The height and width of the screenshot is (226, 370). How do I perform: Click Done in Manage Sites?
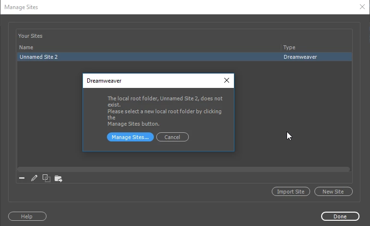point(340,216)
